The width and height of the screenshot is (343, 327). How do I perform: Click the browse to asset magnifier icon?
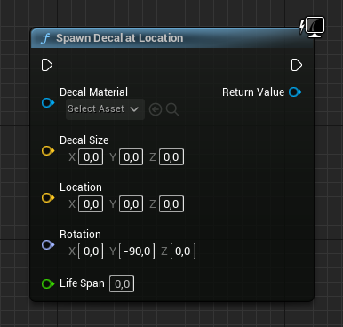[x=172, y=109]
